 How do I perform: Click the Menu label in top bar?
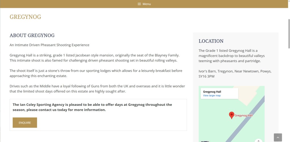pyautogui.click(x=147, y=4)
